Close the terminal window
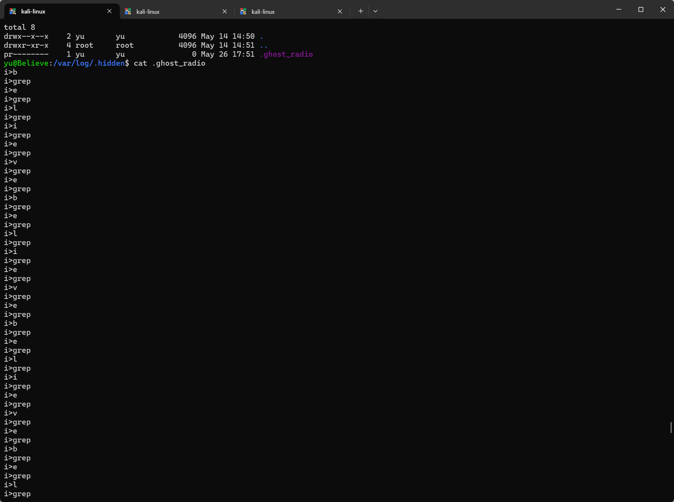 tap(663, 10)
